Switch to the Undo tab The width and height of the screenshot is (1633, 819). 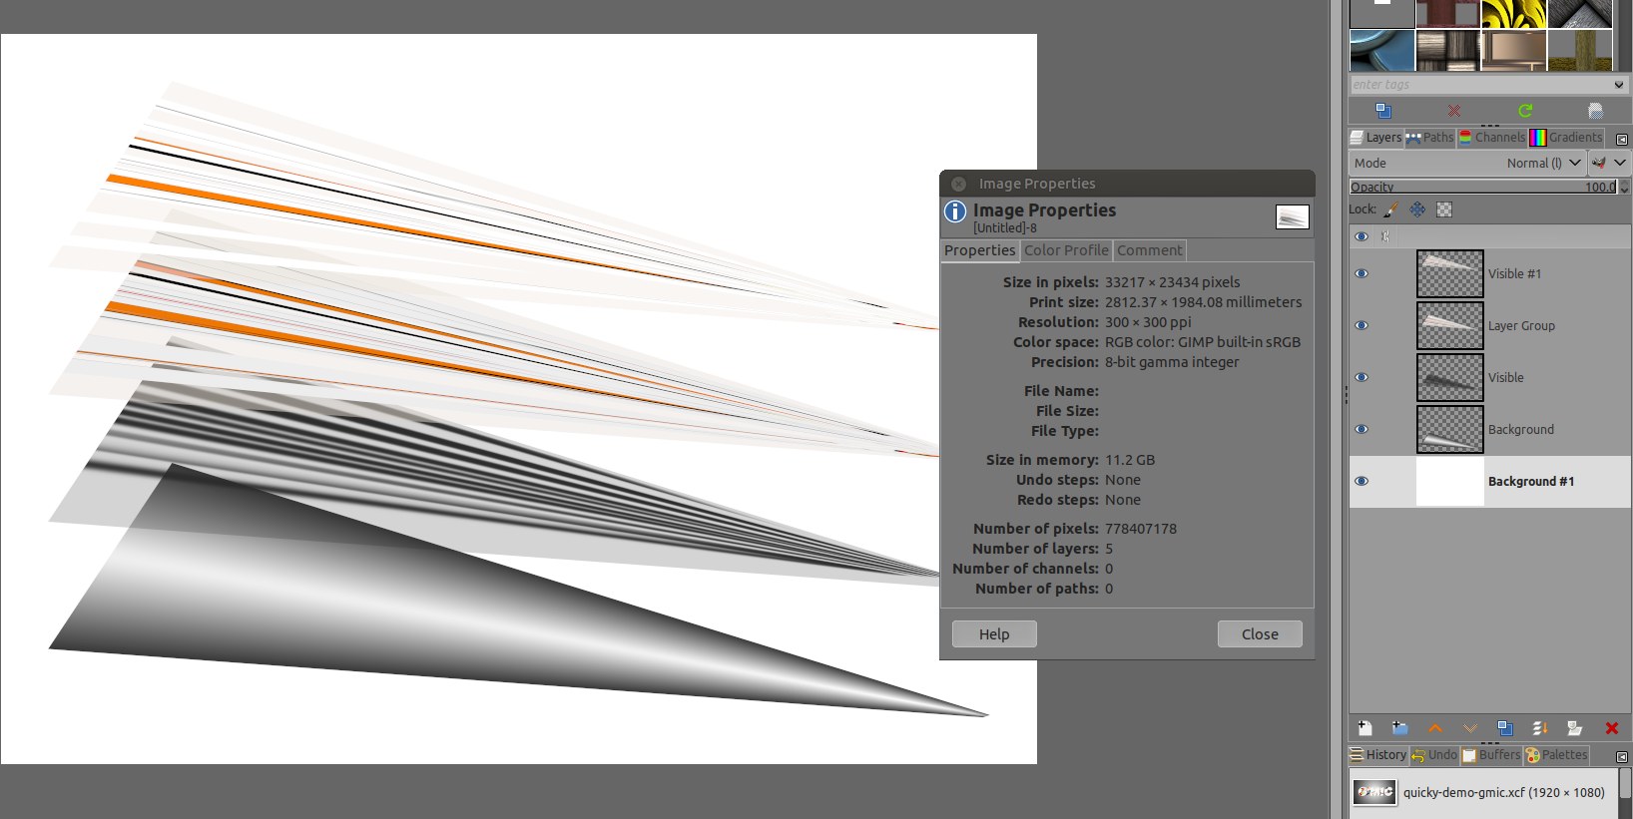click(1434, 755)
